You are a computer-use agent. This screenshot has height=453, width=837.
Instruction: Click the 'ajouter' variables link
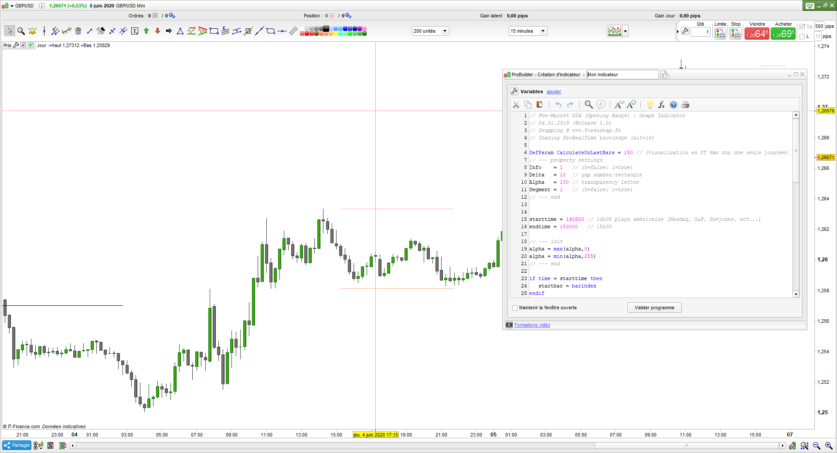(x=554, y=91)
